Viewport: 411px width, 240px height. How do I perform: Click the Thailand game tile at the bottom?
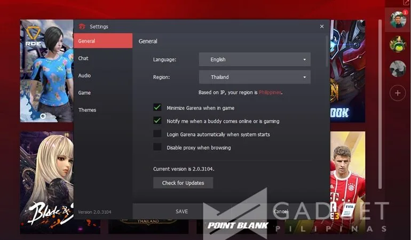click(x=148, y=226)
